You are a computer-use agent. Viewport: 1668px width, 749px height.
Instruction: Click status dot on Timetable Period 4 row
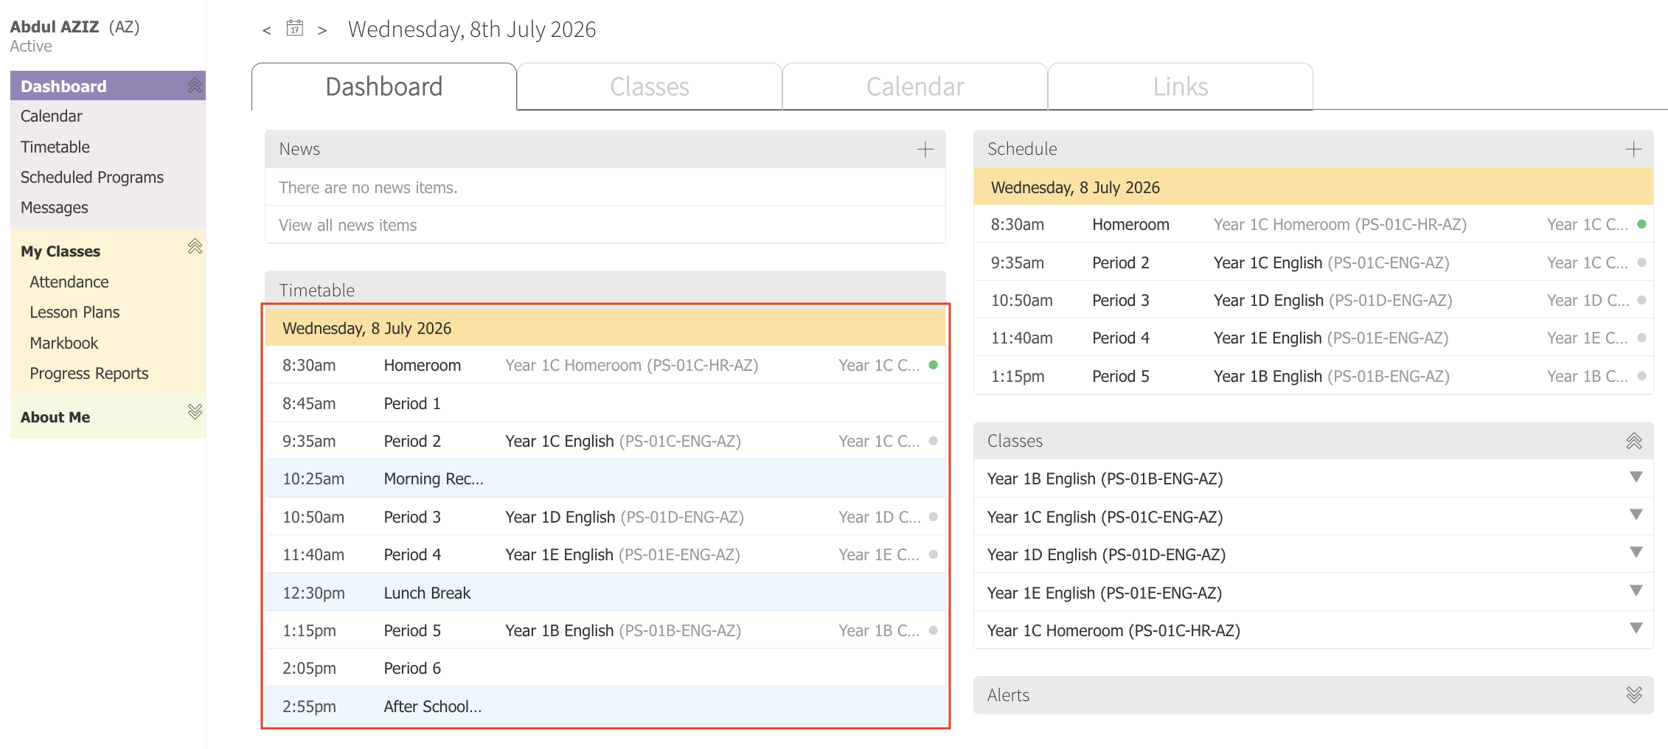[x=933, y=554]
